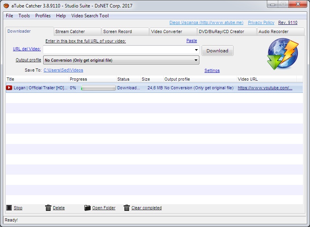The height and width of the screenshot is (227, 310).
Task: Open the Tools menu
Action: 24,16
